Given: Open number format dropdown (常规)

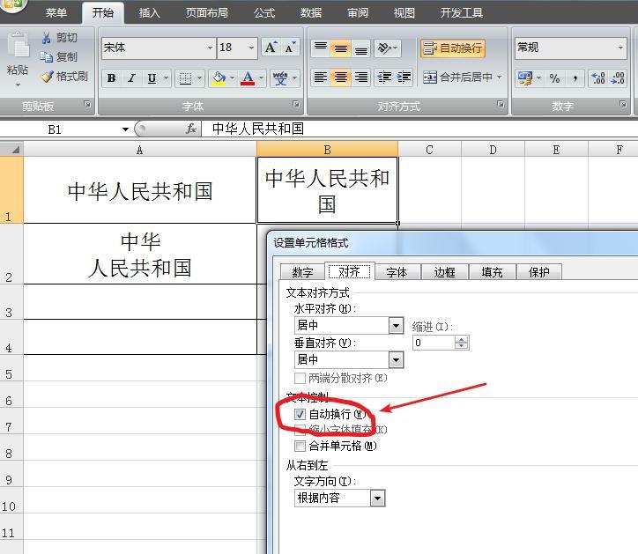Looking at the screenshot, I should pos(620,48).
